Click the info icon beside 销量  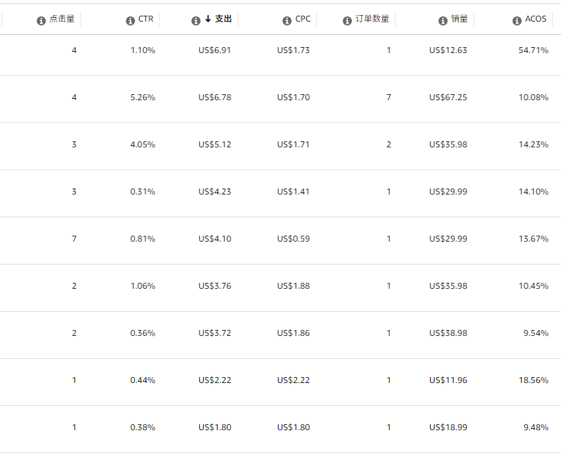[443, 21]
